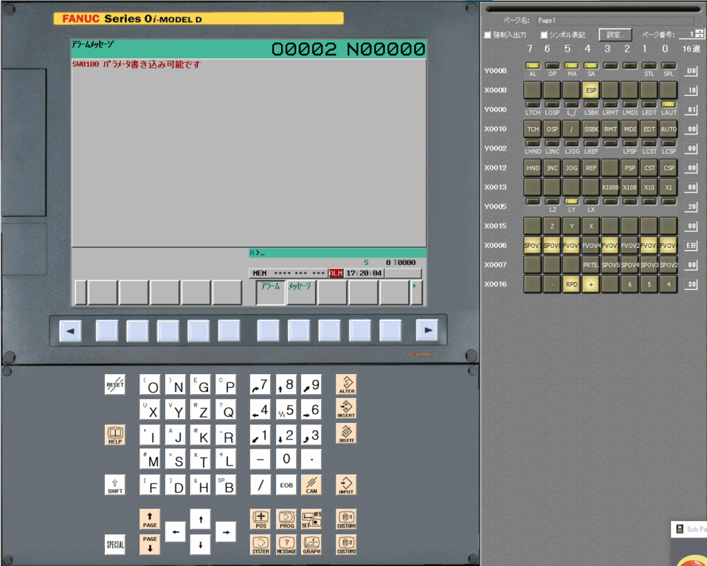This screenshot has width=707, height=566.
Task: Click the PAGE up key
Action: (x=150, y=519)
